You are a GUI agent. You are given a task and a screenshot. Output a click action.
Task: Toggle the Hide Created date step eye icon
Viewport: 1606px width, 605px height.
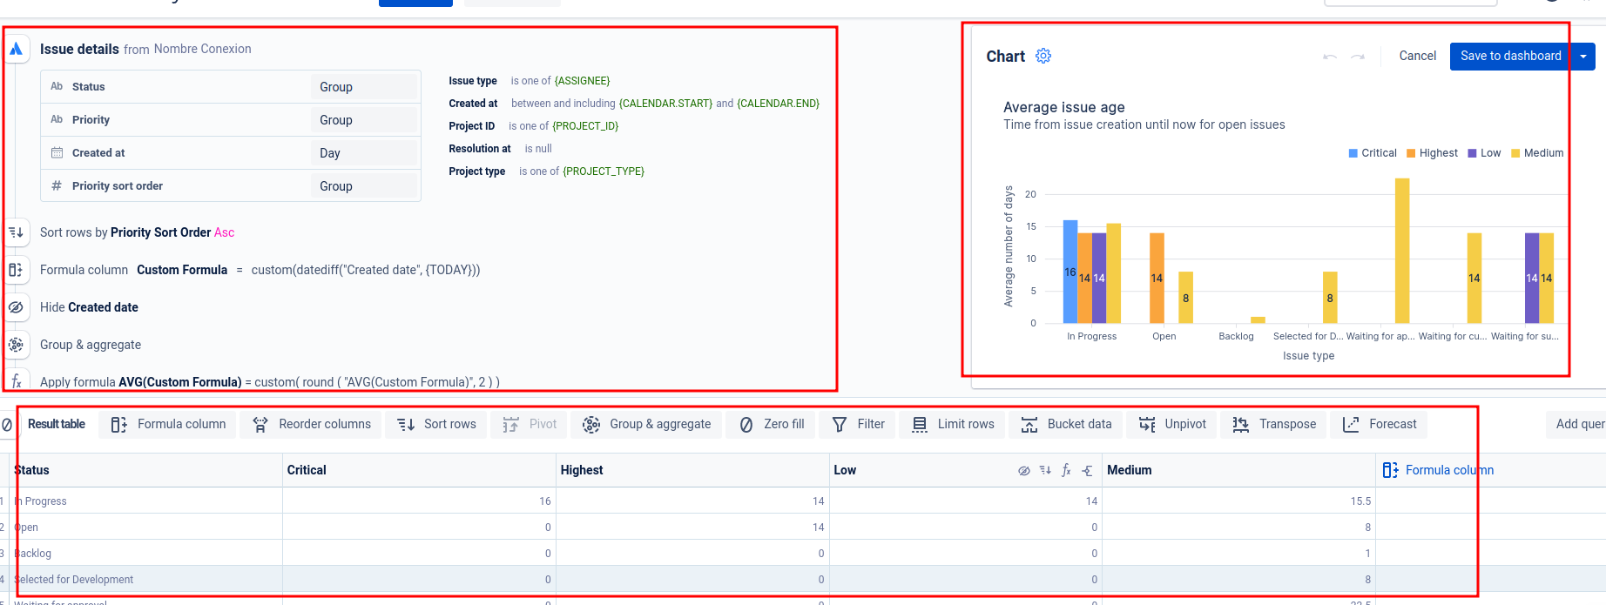click(16, 307)
